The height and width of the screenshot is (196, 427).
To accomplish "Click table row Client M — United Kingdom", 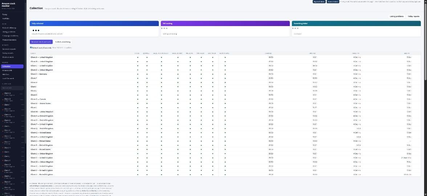I will 225,112.
